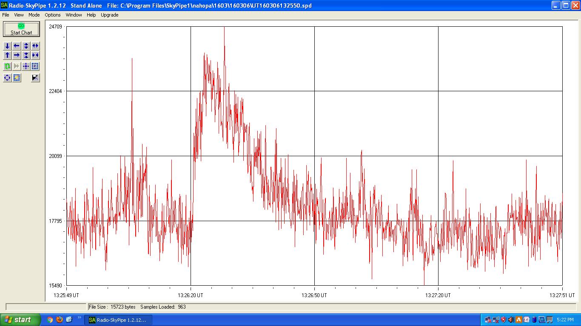This screenshot has height=326, width=581.
Task: Click the Start Chart button
Action: point(21,29)
